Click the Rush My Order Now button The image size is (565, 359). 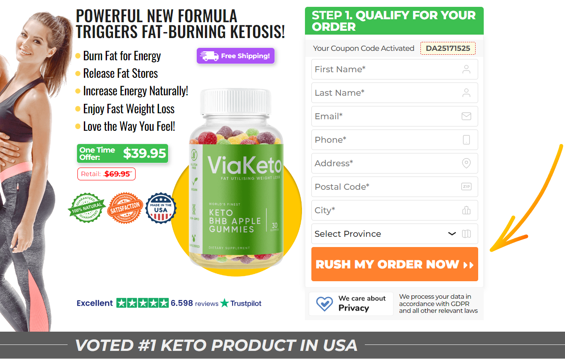[394, 264]
